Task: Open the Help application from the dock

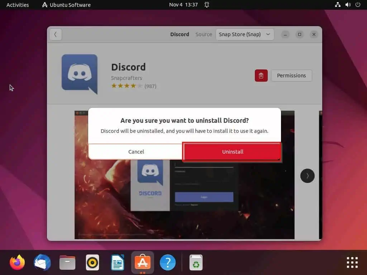Action: point(167,262)
